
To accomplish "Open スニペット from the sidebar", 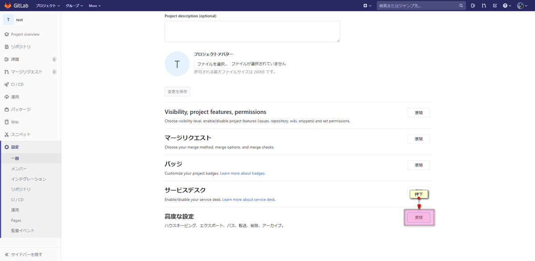I will [6, 134].
